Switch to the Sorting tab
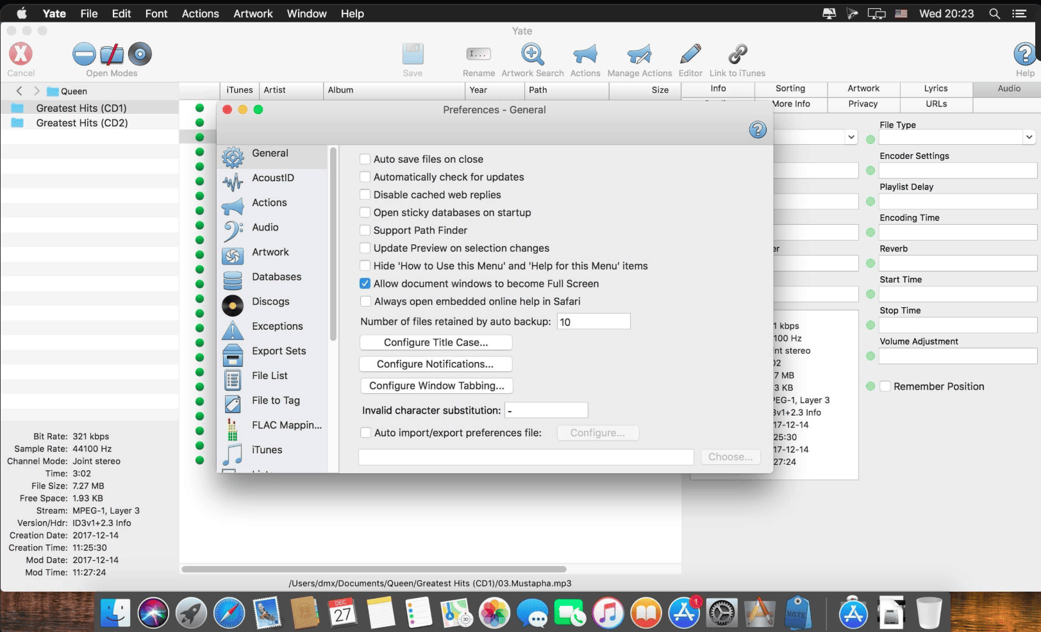 790,89
